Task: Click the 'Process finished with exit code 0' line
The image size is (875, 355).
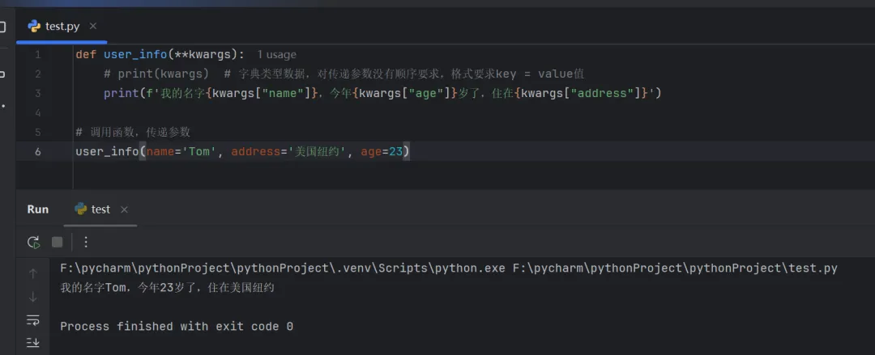Action: [x=177, y=327]
